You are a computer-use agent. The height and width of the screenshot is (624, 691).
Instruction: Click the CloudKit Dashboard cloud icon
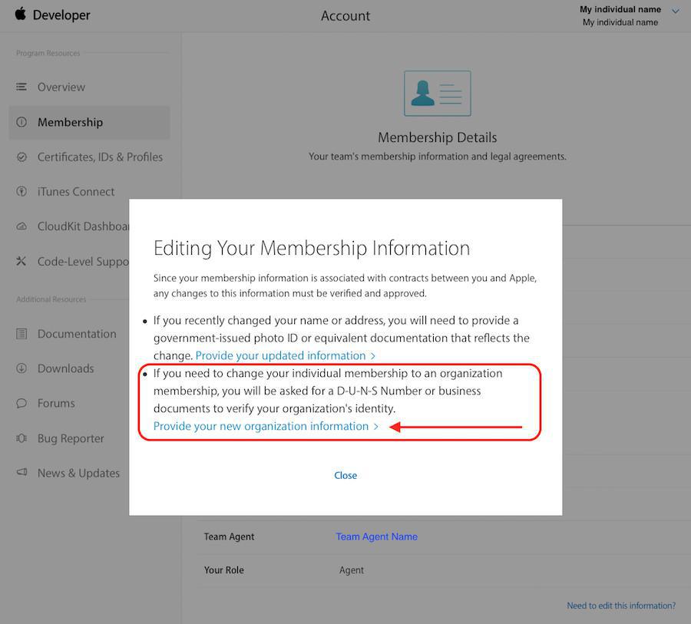(x=21, y=226)
